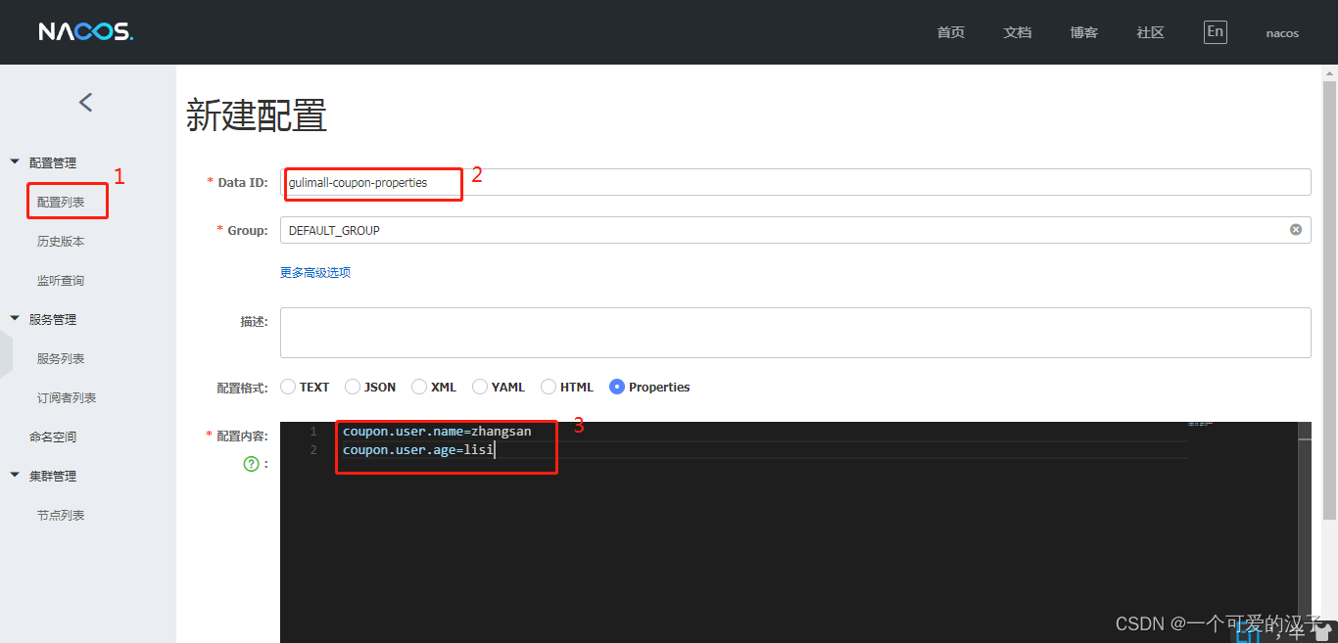Open 配置列表 in the sidebar
This screenshot has width=1338, height=643.
(x=61, y=202)
